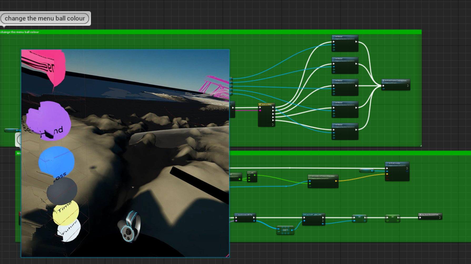Select the Set World Location node
Screen dimensions: 471x264
click(397, 171)
